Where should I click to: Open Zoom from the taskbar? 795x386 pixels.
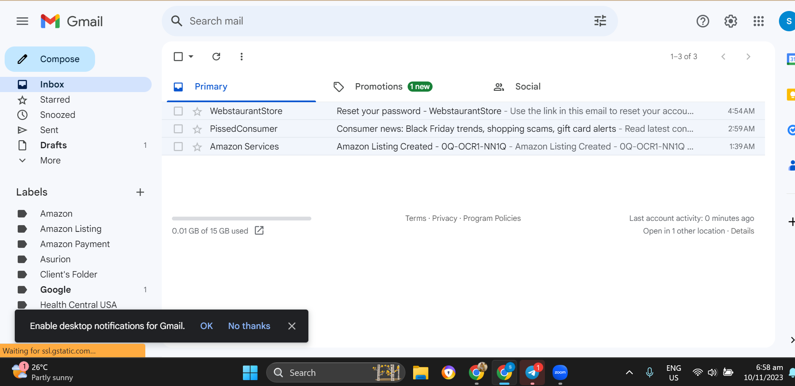[x=560, y=372]
